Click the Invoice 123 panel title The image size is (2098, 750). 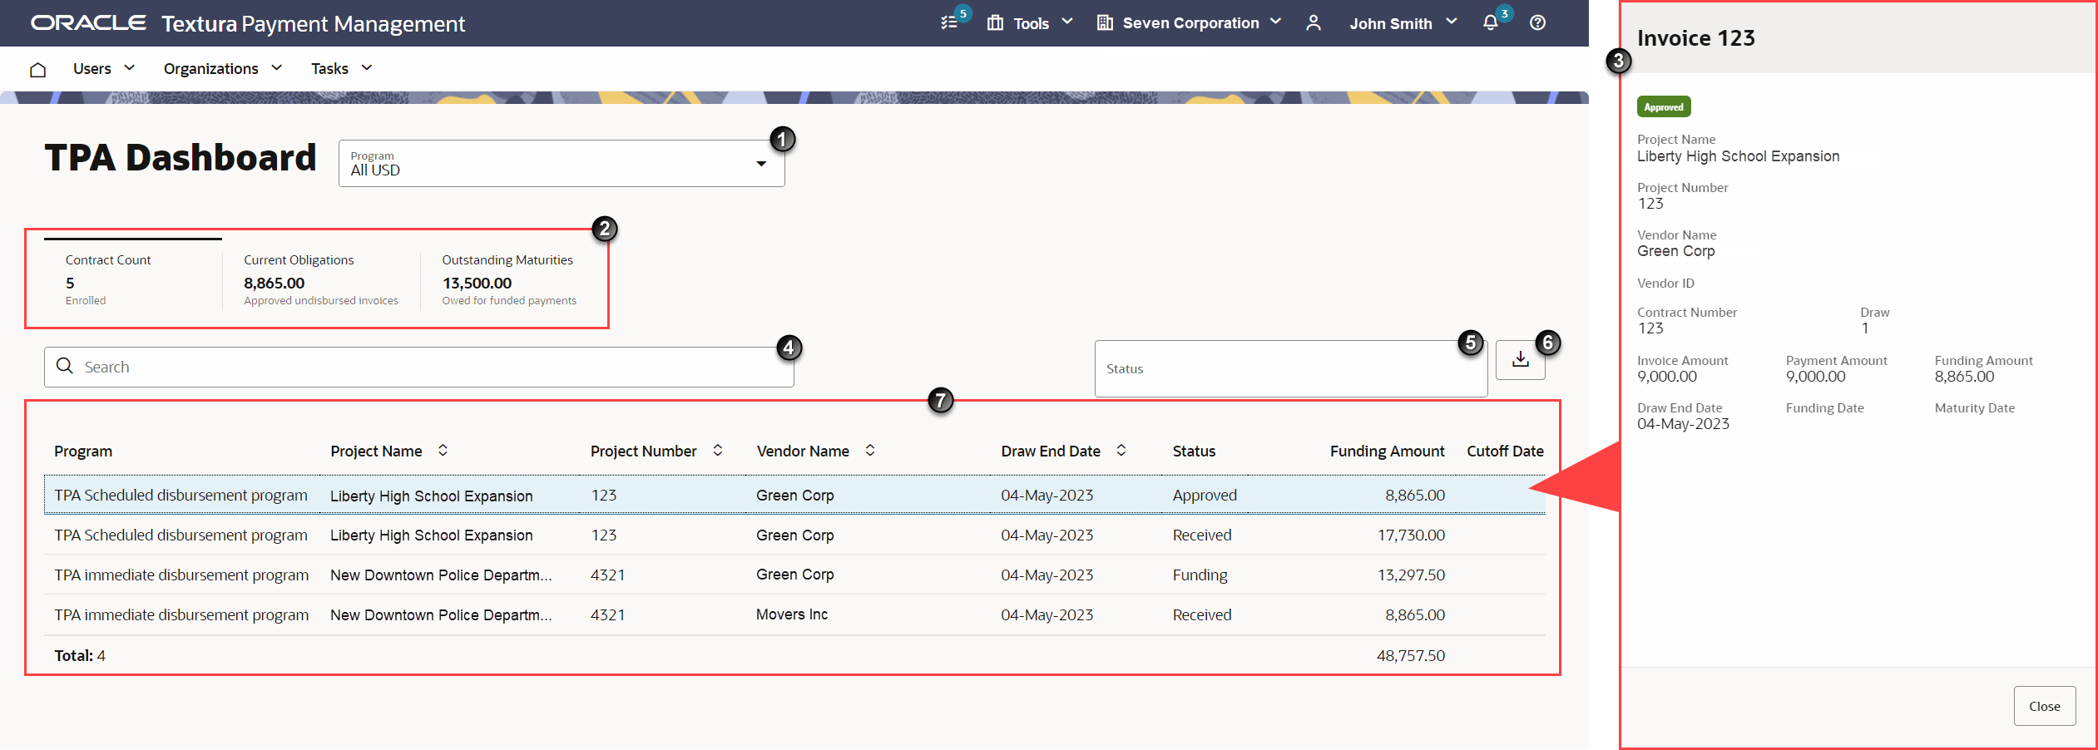tap(1695, 38)
